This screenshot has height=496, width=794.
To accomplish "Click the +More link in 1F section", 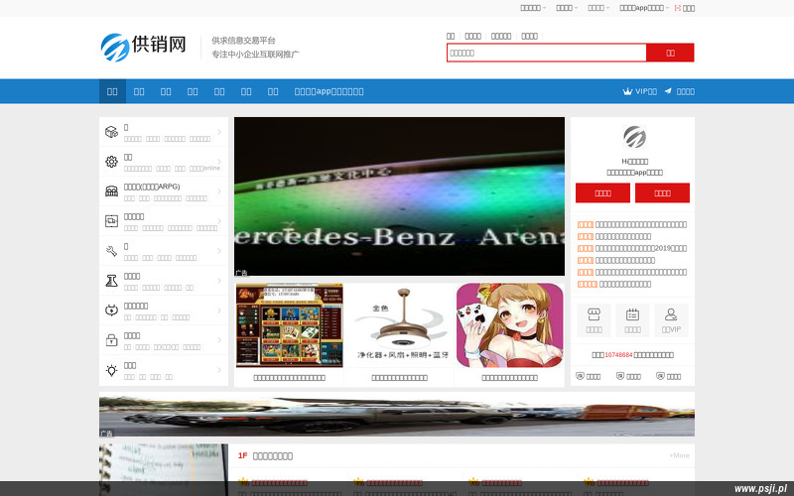I will pos(679,455).
